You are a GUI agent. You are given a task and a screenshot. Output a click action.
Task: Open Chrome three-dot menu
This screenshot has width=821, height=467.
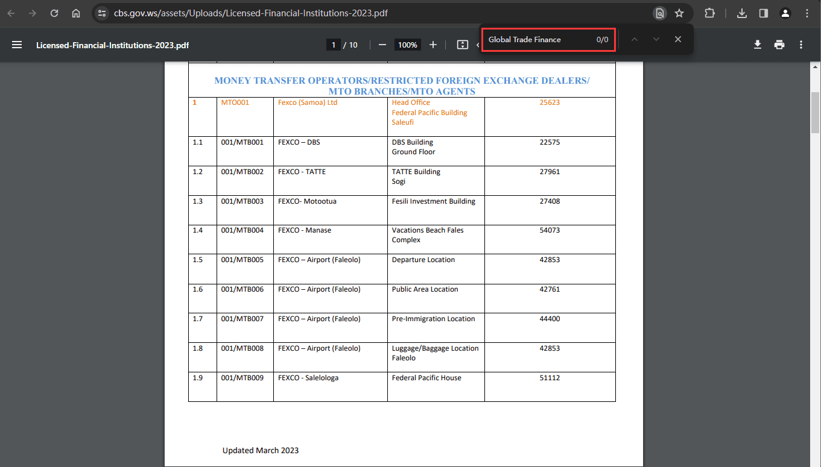[807, 13]
